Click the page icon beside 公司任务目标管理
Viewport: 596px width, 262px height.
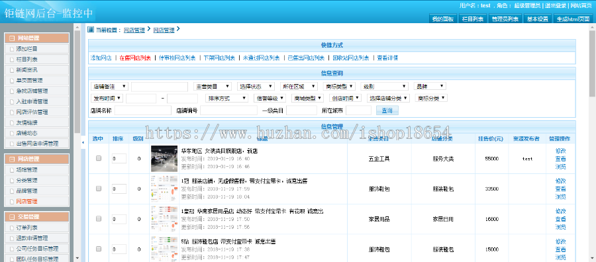(12, 249)
